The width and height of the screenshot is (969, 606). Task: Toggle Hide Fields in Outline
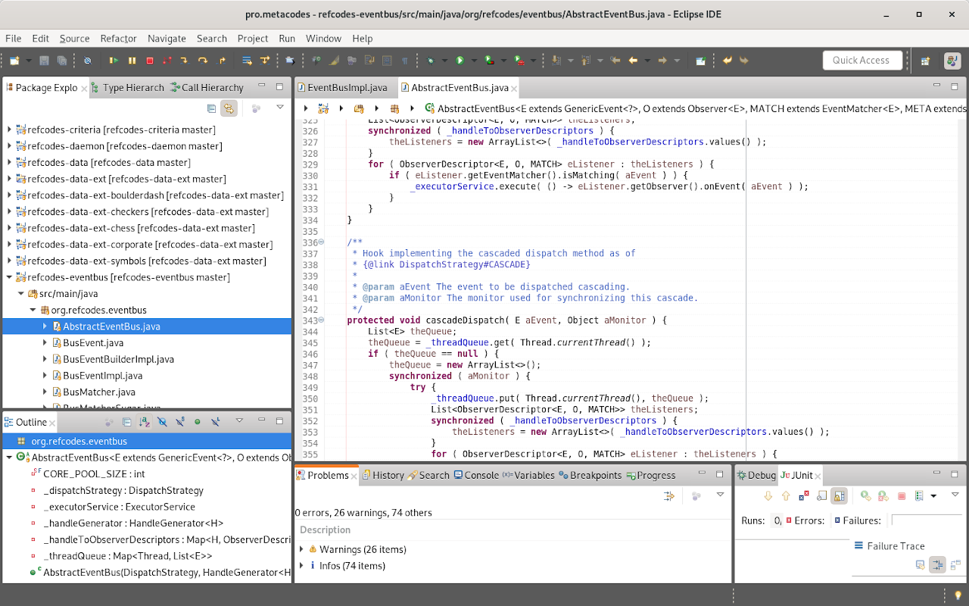pyautogui.click(x=162, y=422)
